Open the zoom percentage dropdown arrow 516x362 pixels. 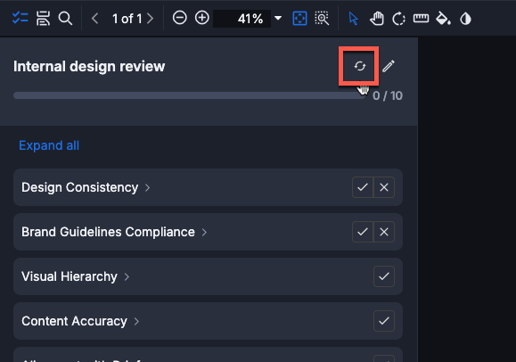click(278, 18)
